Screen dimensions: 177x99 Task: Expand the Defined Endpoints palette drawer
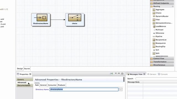pos(162,3)
